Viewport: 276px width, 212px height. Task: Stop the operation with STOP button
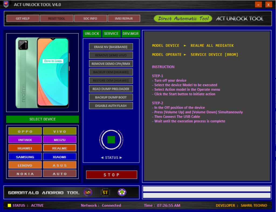click(x=112, y=175)
